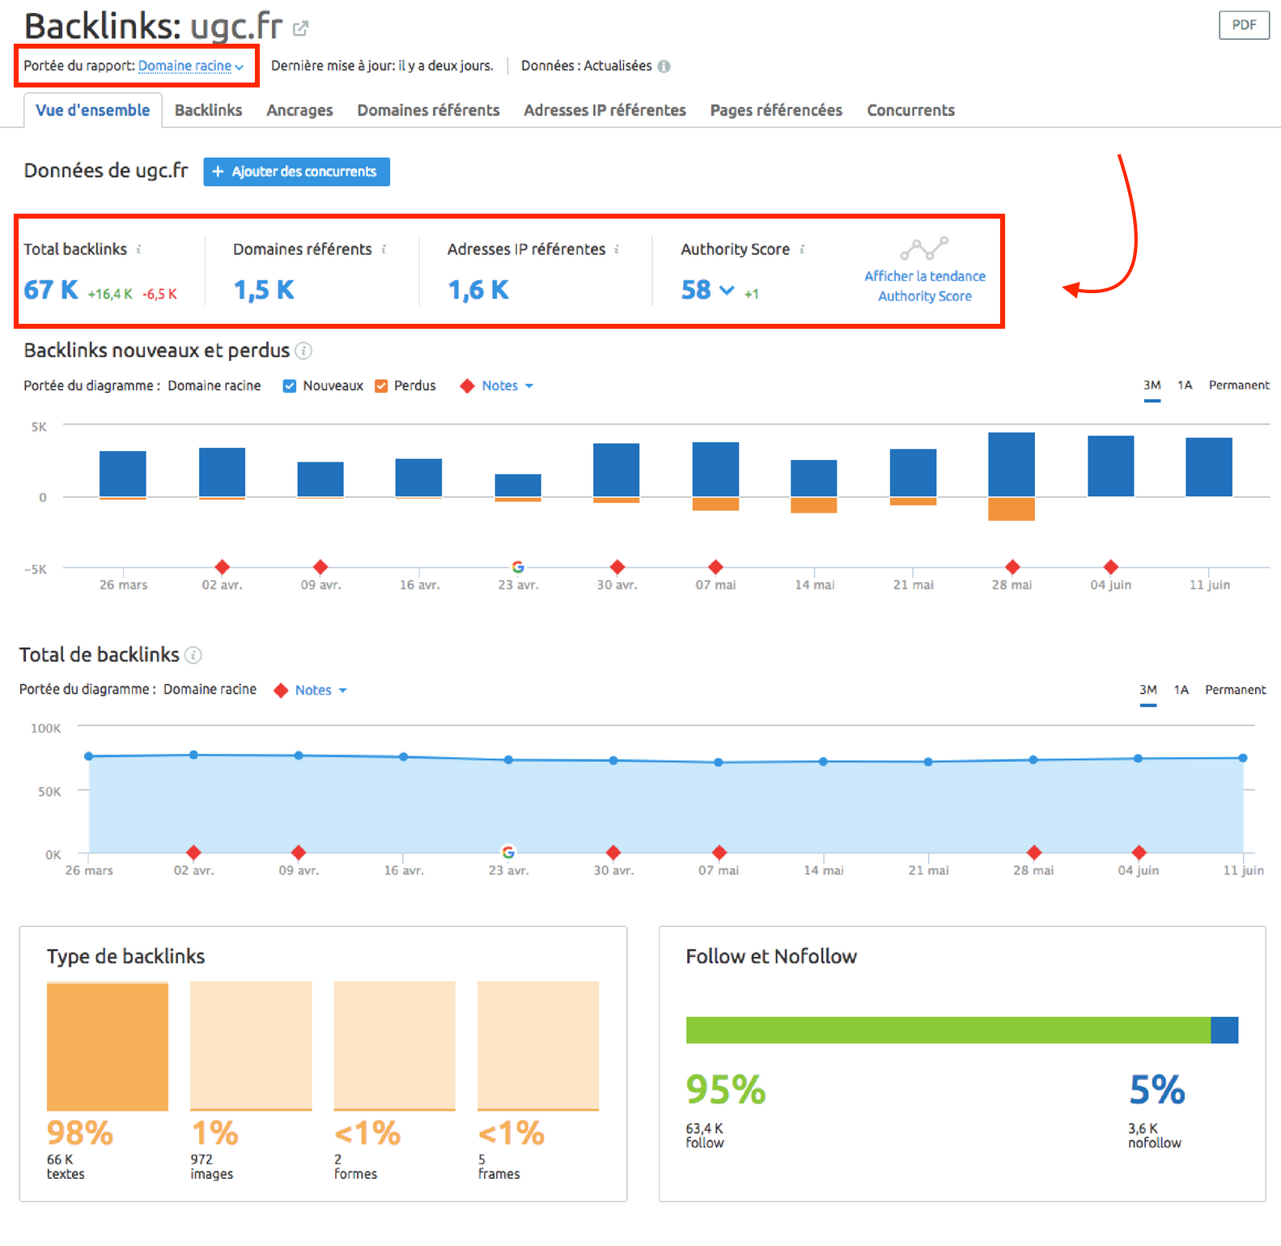Open the Adresses IP référentes tab
Viewport: 1281px width, 1246px height.
click(x=604, y=110)
